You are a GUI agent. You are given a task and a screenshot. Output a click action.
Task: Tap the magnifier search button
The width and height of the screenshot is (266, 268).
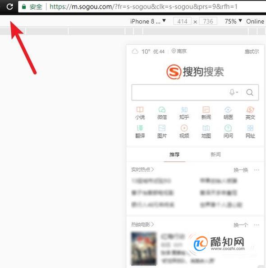pyautogui.click(x=250, y=93)
